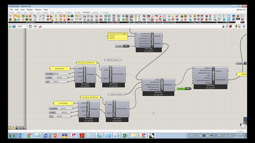Save the document with the floppy disk icon
255x143 pixels.
(14, 26)
